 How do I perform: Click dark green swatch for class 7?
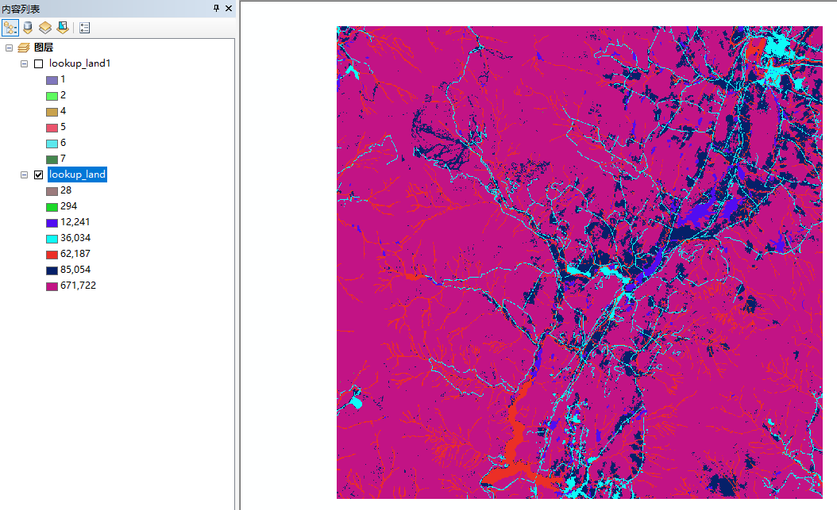[52, 159]
